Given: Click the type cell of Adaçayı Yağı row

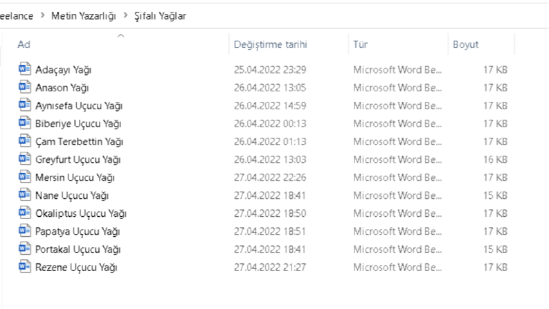Looking at the screenshot, I should pyautogui.click(x=397, y=70).
